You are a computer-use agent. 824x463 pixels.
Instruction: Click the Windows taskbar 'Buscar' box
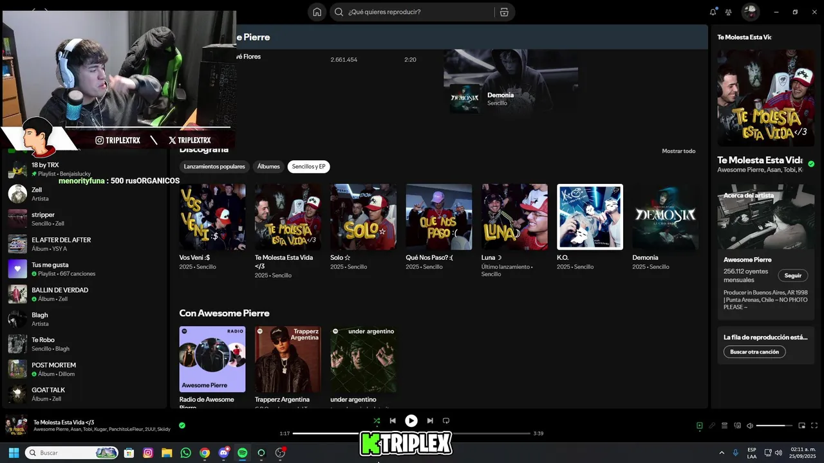coord(71,453)
